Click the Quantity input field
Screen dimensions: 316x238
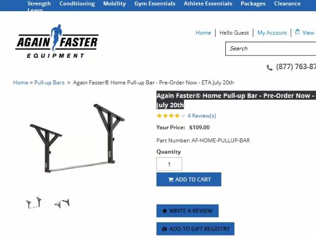169,164
